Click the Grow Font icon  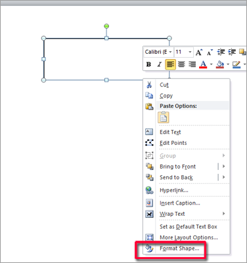click(x=199, y=52)
